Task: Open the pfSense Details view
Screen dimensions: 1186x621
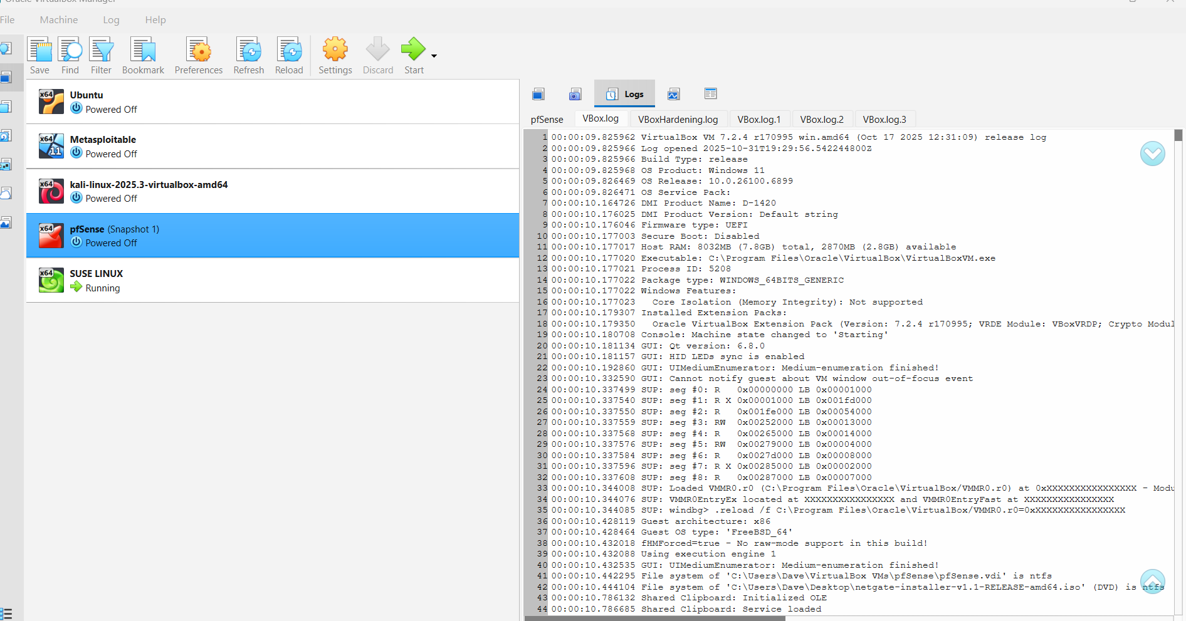Action: [x=538, y=93]
